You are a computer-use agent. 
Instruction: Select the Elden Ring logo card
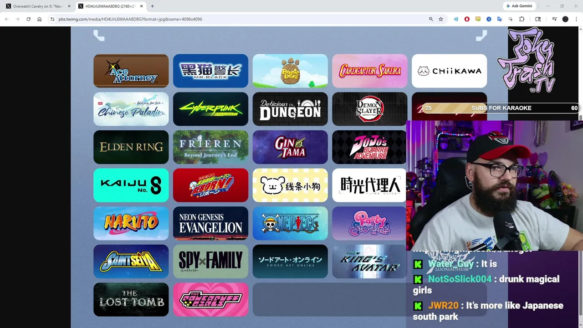131,147
